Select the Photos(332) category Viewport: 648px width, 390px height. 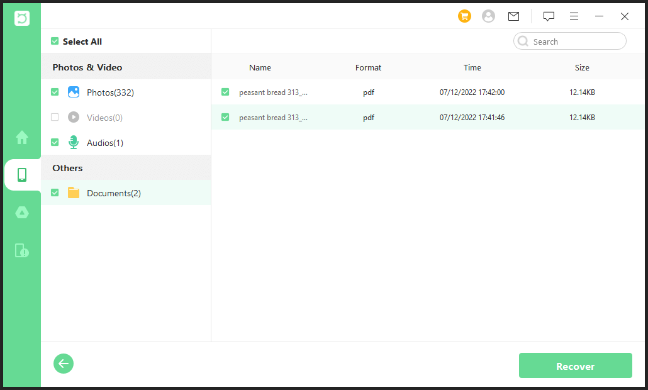pos(110,92)
